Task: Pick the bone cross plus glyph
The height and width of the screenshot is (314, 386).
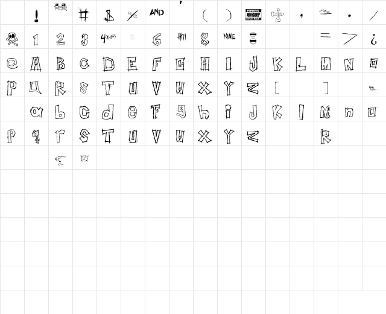Action: [277, 15]
